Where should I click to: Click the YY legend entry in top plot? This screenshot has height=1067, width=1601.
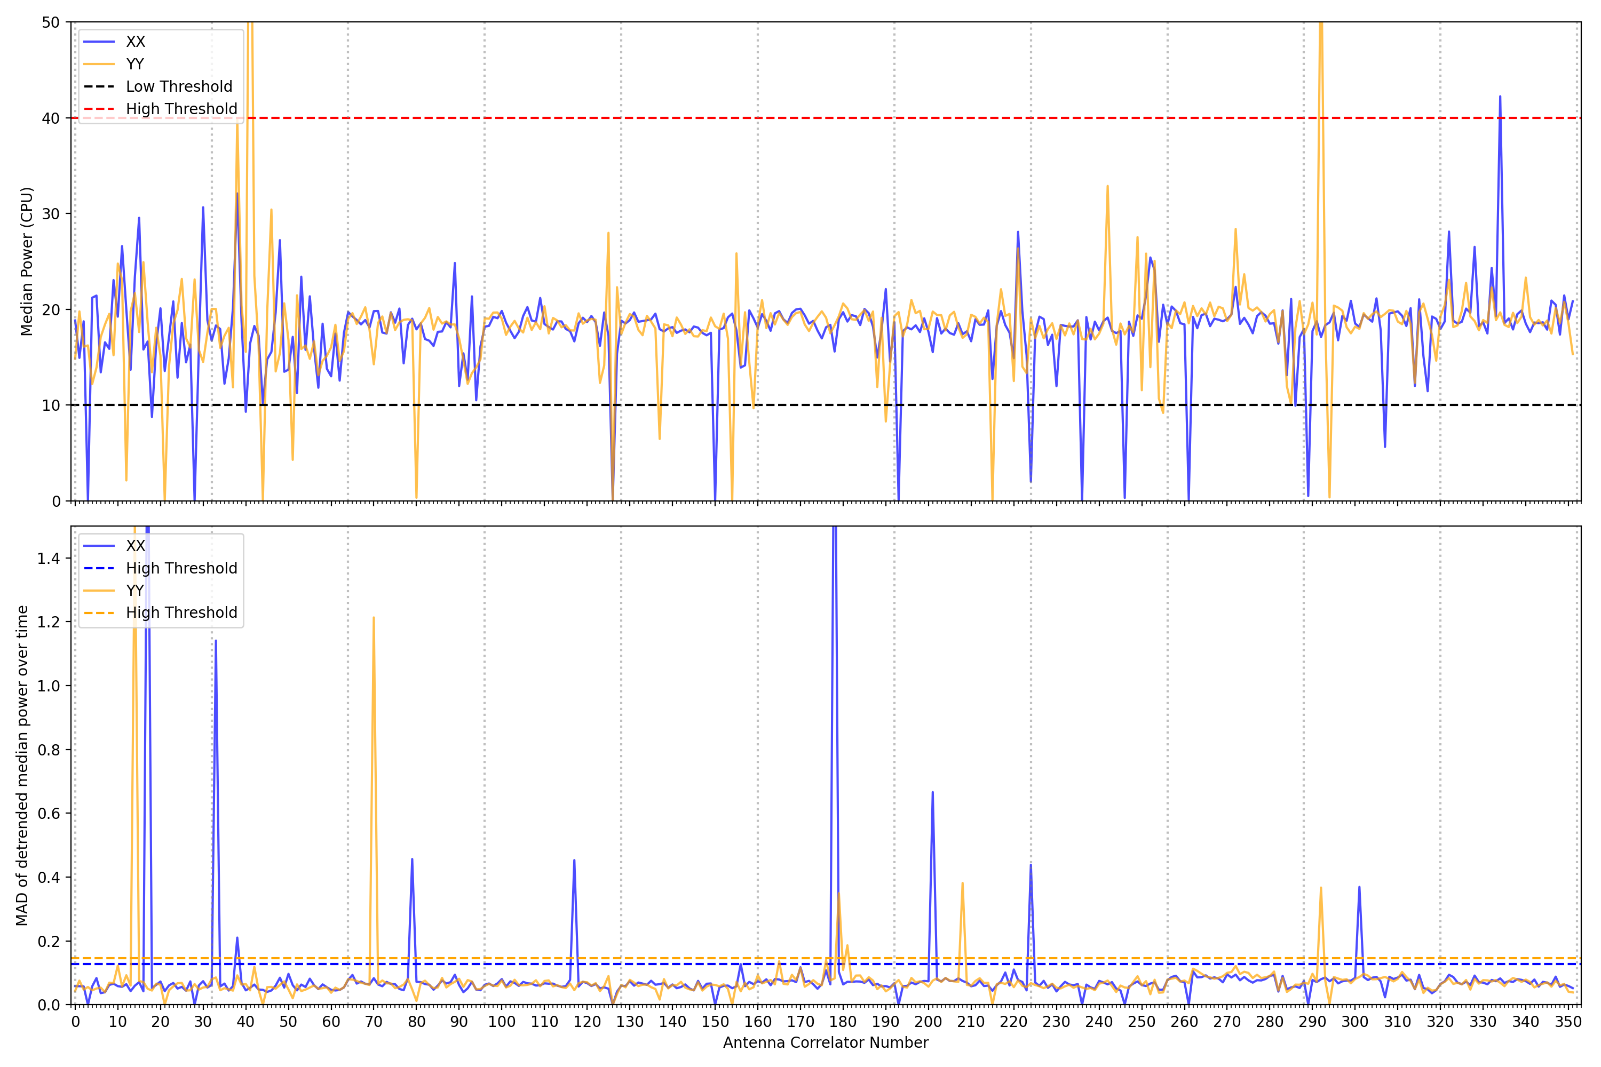135,64
